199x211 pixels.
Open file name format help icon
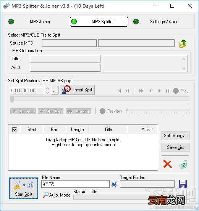pos(114,184)
